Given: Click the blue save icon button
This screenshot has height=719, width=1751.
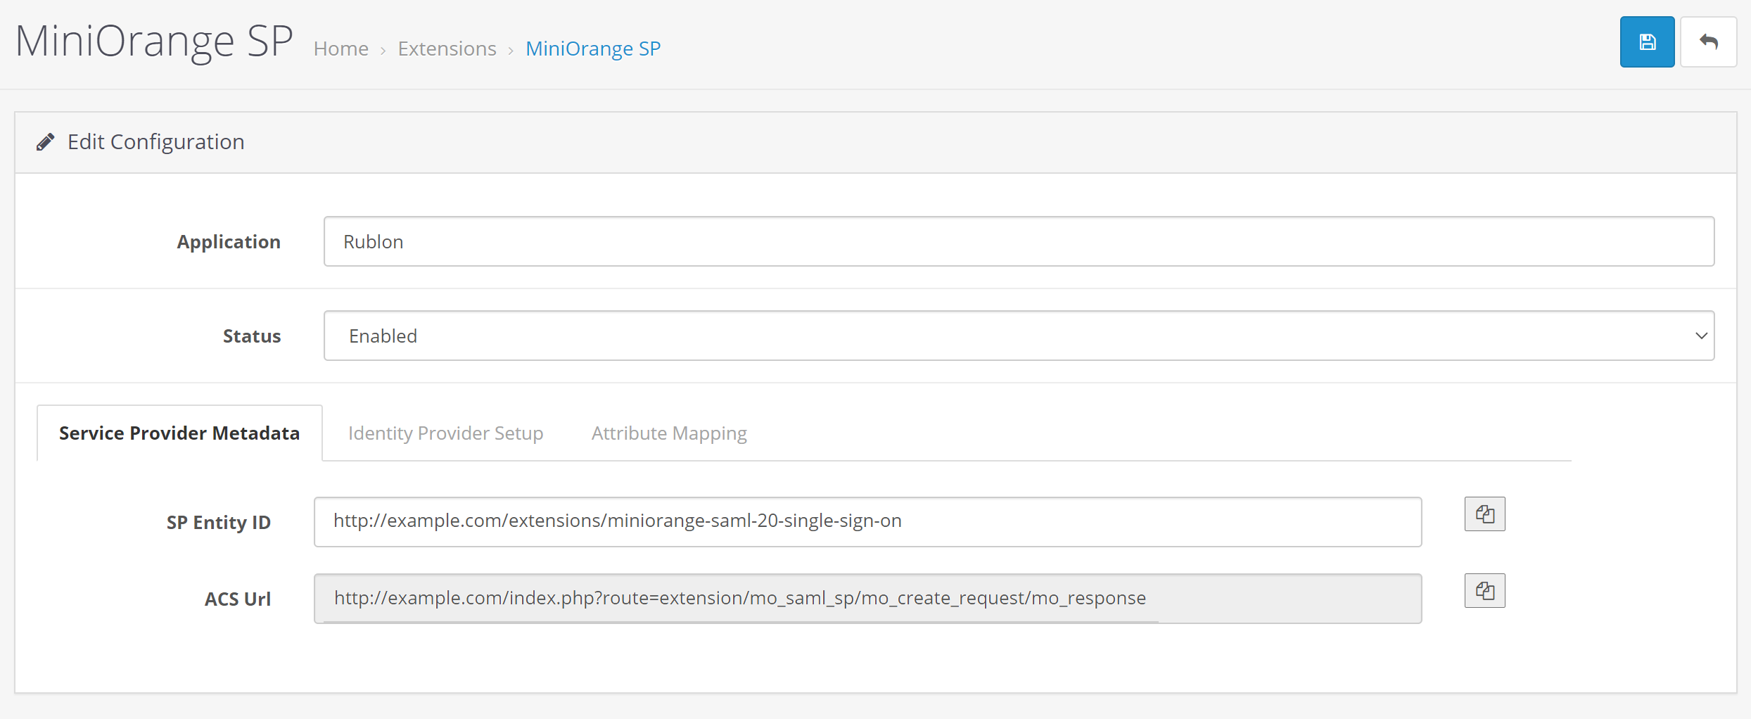Looking at the screenshot, I should click(x=1646, y=42).
